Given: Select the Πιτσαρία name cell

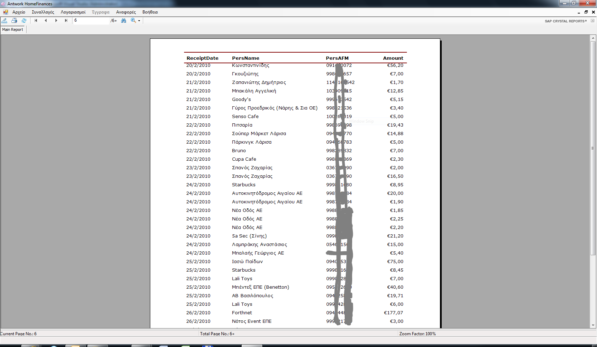Looking at the screenshot, I should click(242, 125).
